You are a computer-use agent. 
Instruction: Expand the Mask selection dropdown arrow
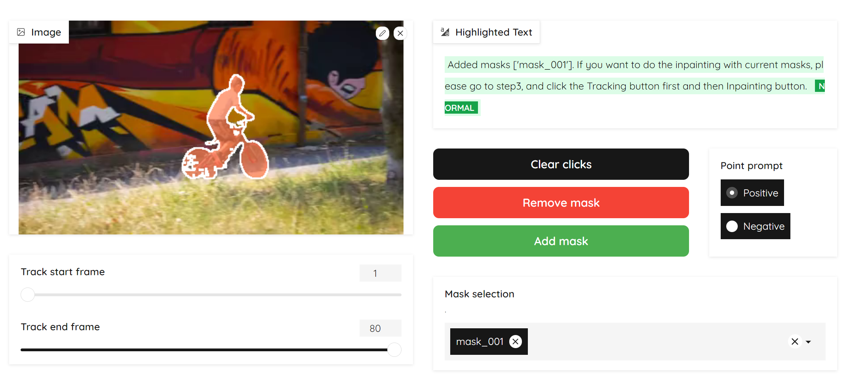click(x=809, y=342)
